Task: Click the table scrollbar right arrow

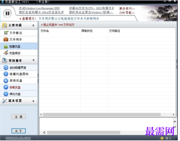Action: coord(173,114)
